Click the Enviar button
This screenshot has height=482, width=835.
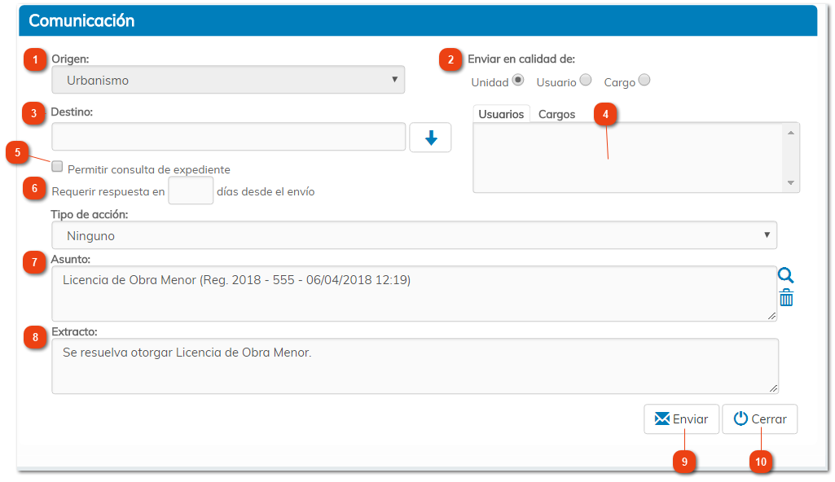[681, 418]
